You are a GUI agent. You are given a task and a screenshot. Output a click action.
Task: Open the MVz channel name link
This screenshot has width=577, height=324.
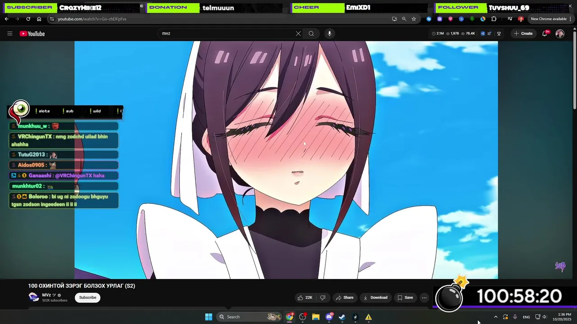pos(46,295)
